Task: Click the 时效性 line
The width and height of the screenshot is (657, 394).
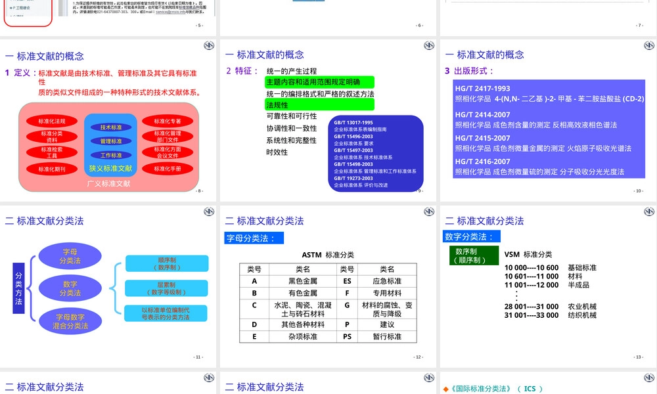Action: [277, 152]
